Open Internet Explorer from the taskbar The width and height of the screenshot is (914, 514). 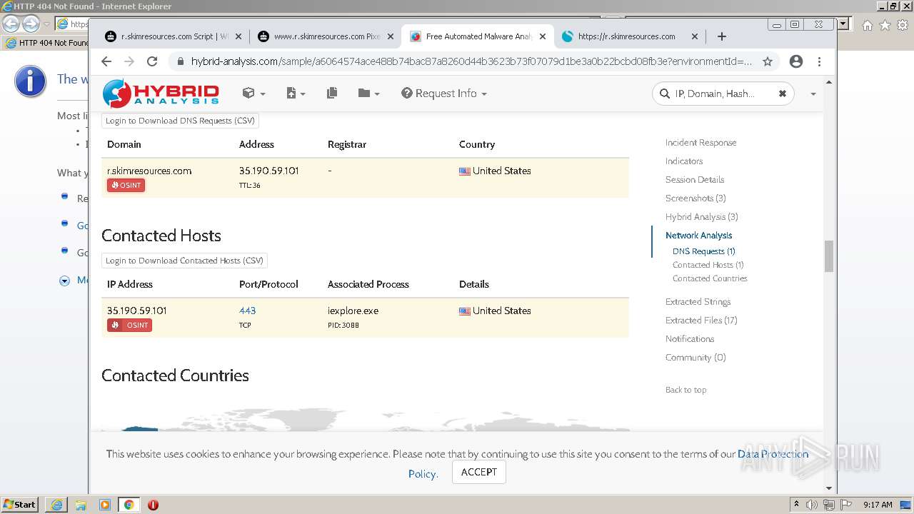(x=56, y=505)
